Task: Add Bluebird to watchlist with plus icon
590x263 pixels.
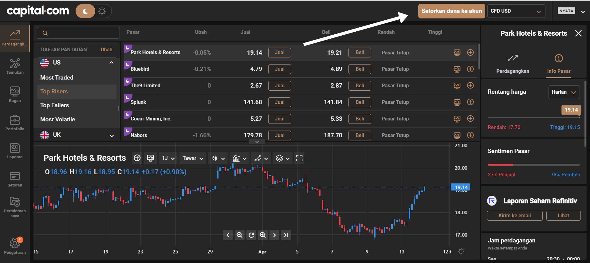Action: tap(470, 69)
